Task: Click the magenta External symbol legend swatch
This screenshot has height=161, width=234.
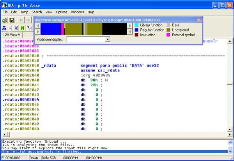Action: point(168,35)
